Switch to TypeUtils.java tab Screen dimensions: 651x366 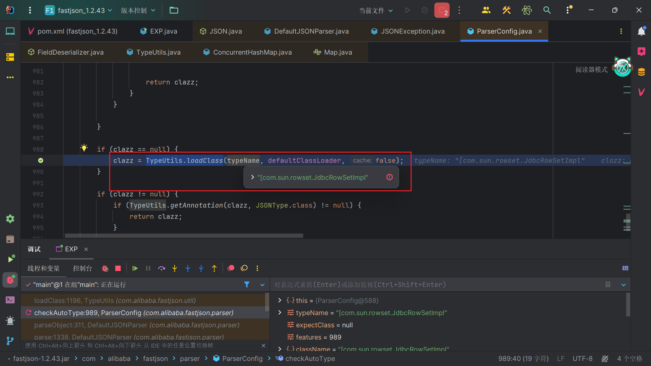(x=154, y=52)
